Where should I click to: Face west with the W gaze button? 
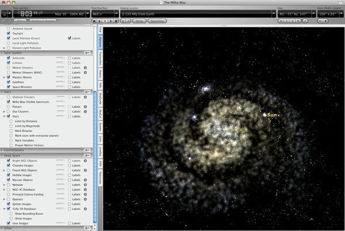298,21
